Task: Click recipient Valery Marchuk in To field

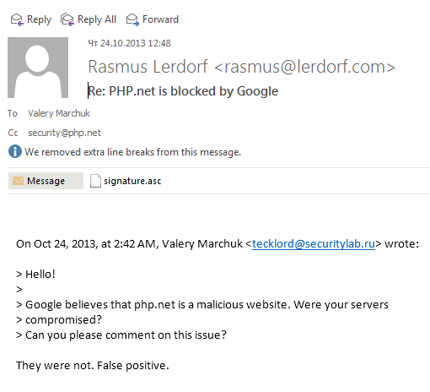Action: (59, 113)
